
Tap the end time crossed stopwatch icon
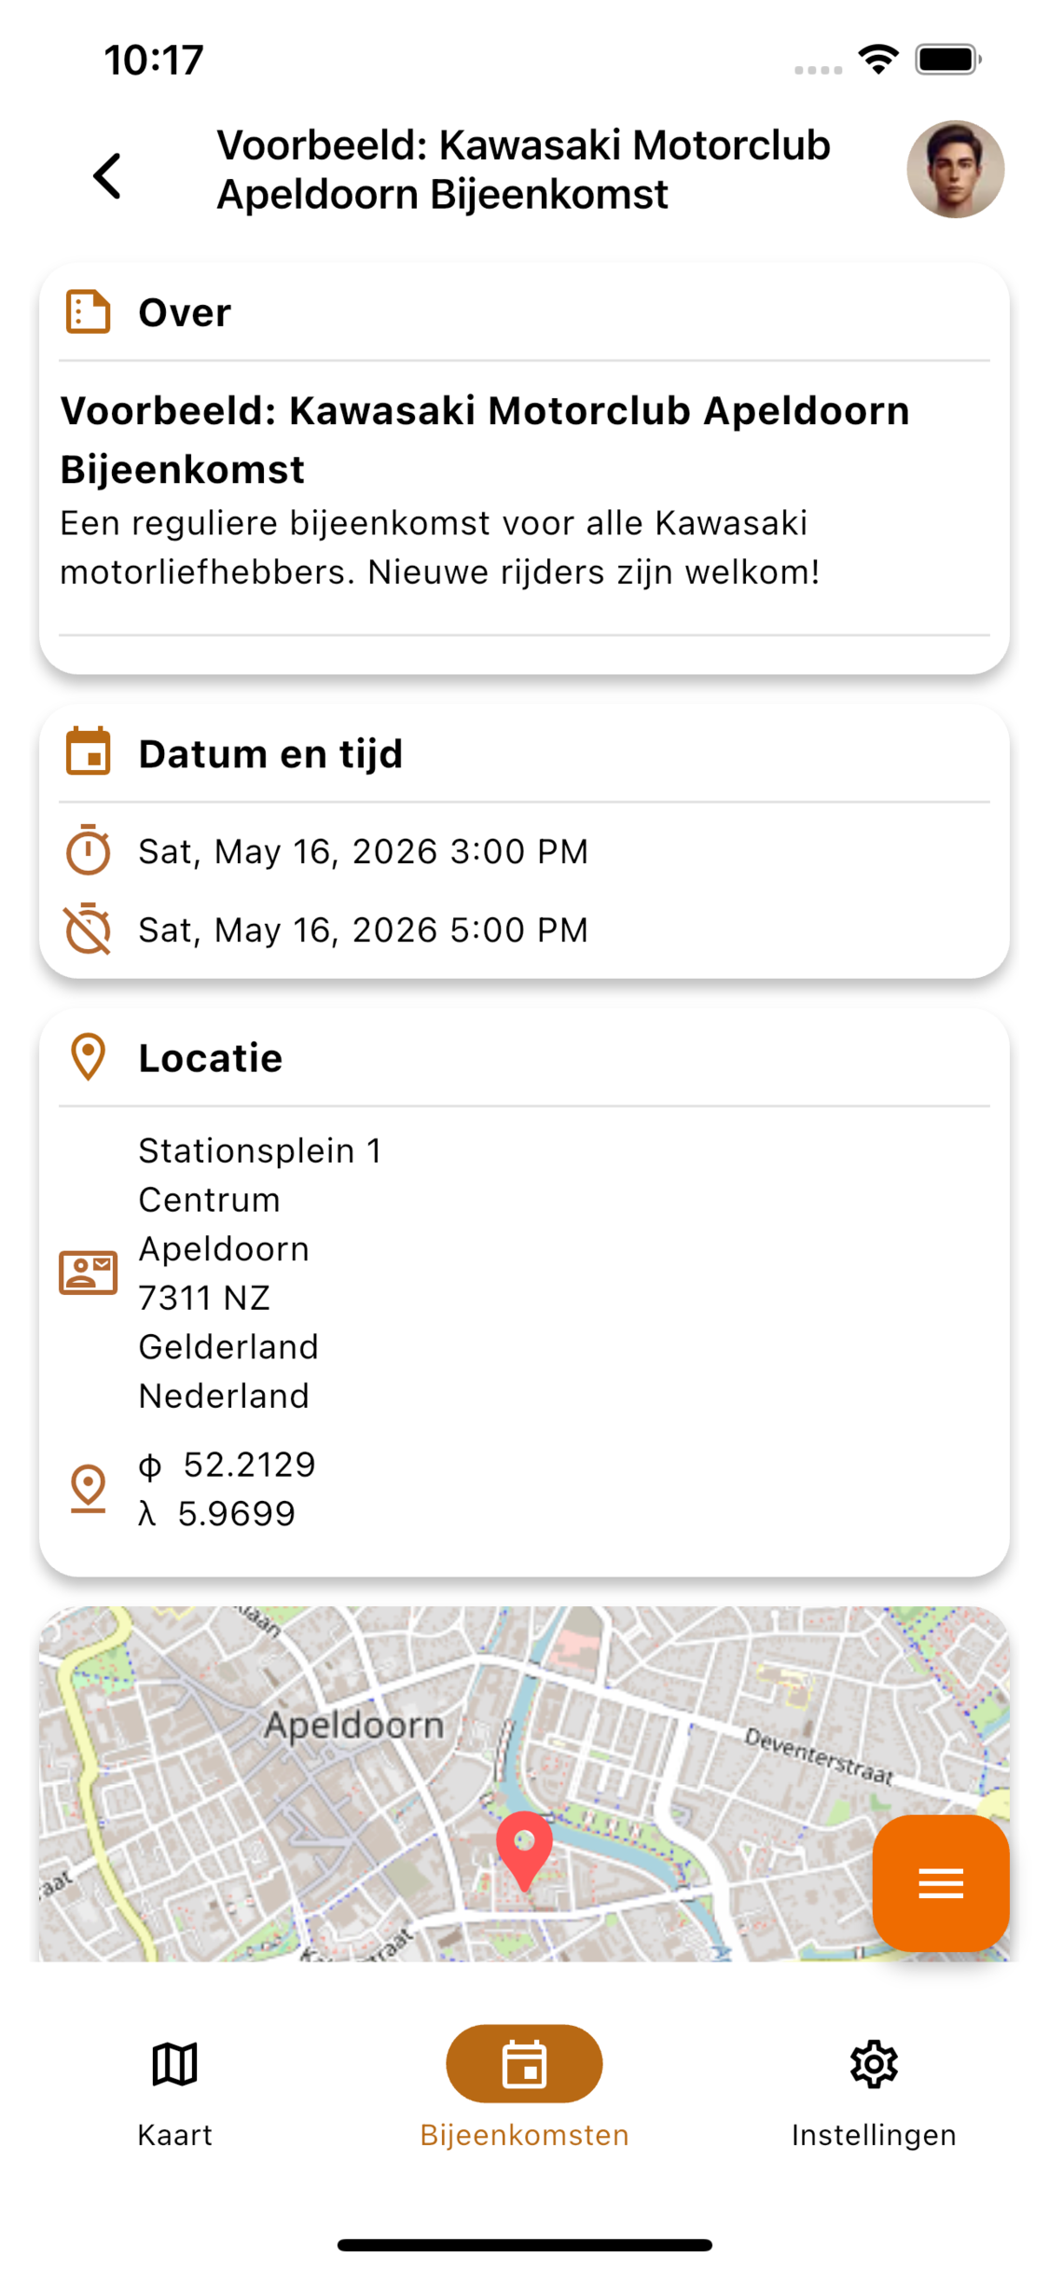(x=89, y=929)
